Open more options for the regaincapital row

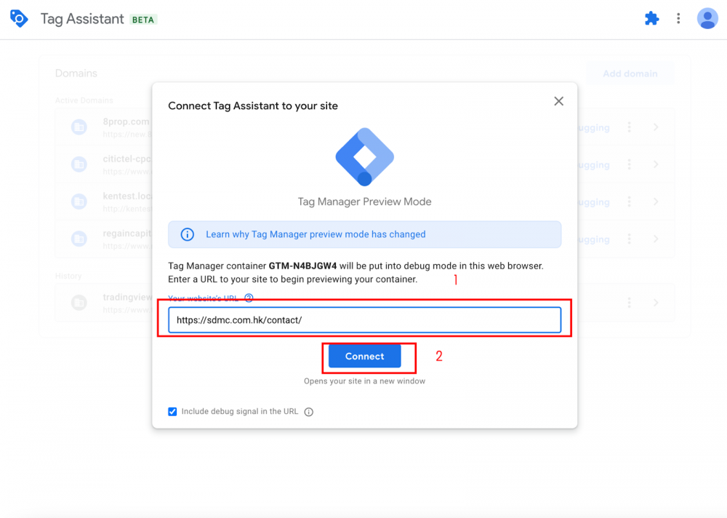(629, 239)
